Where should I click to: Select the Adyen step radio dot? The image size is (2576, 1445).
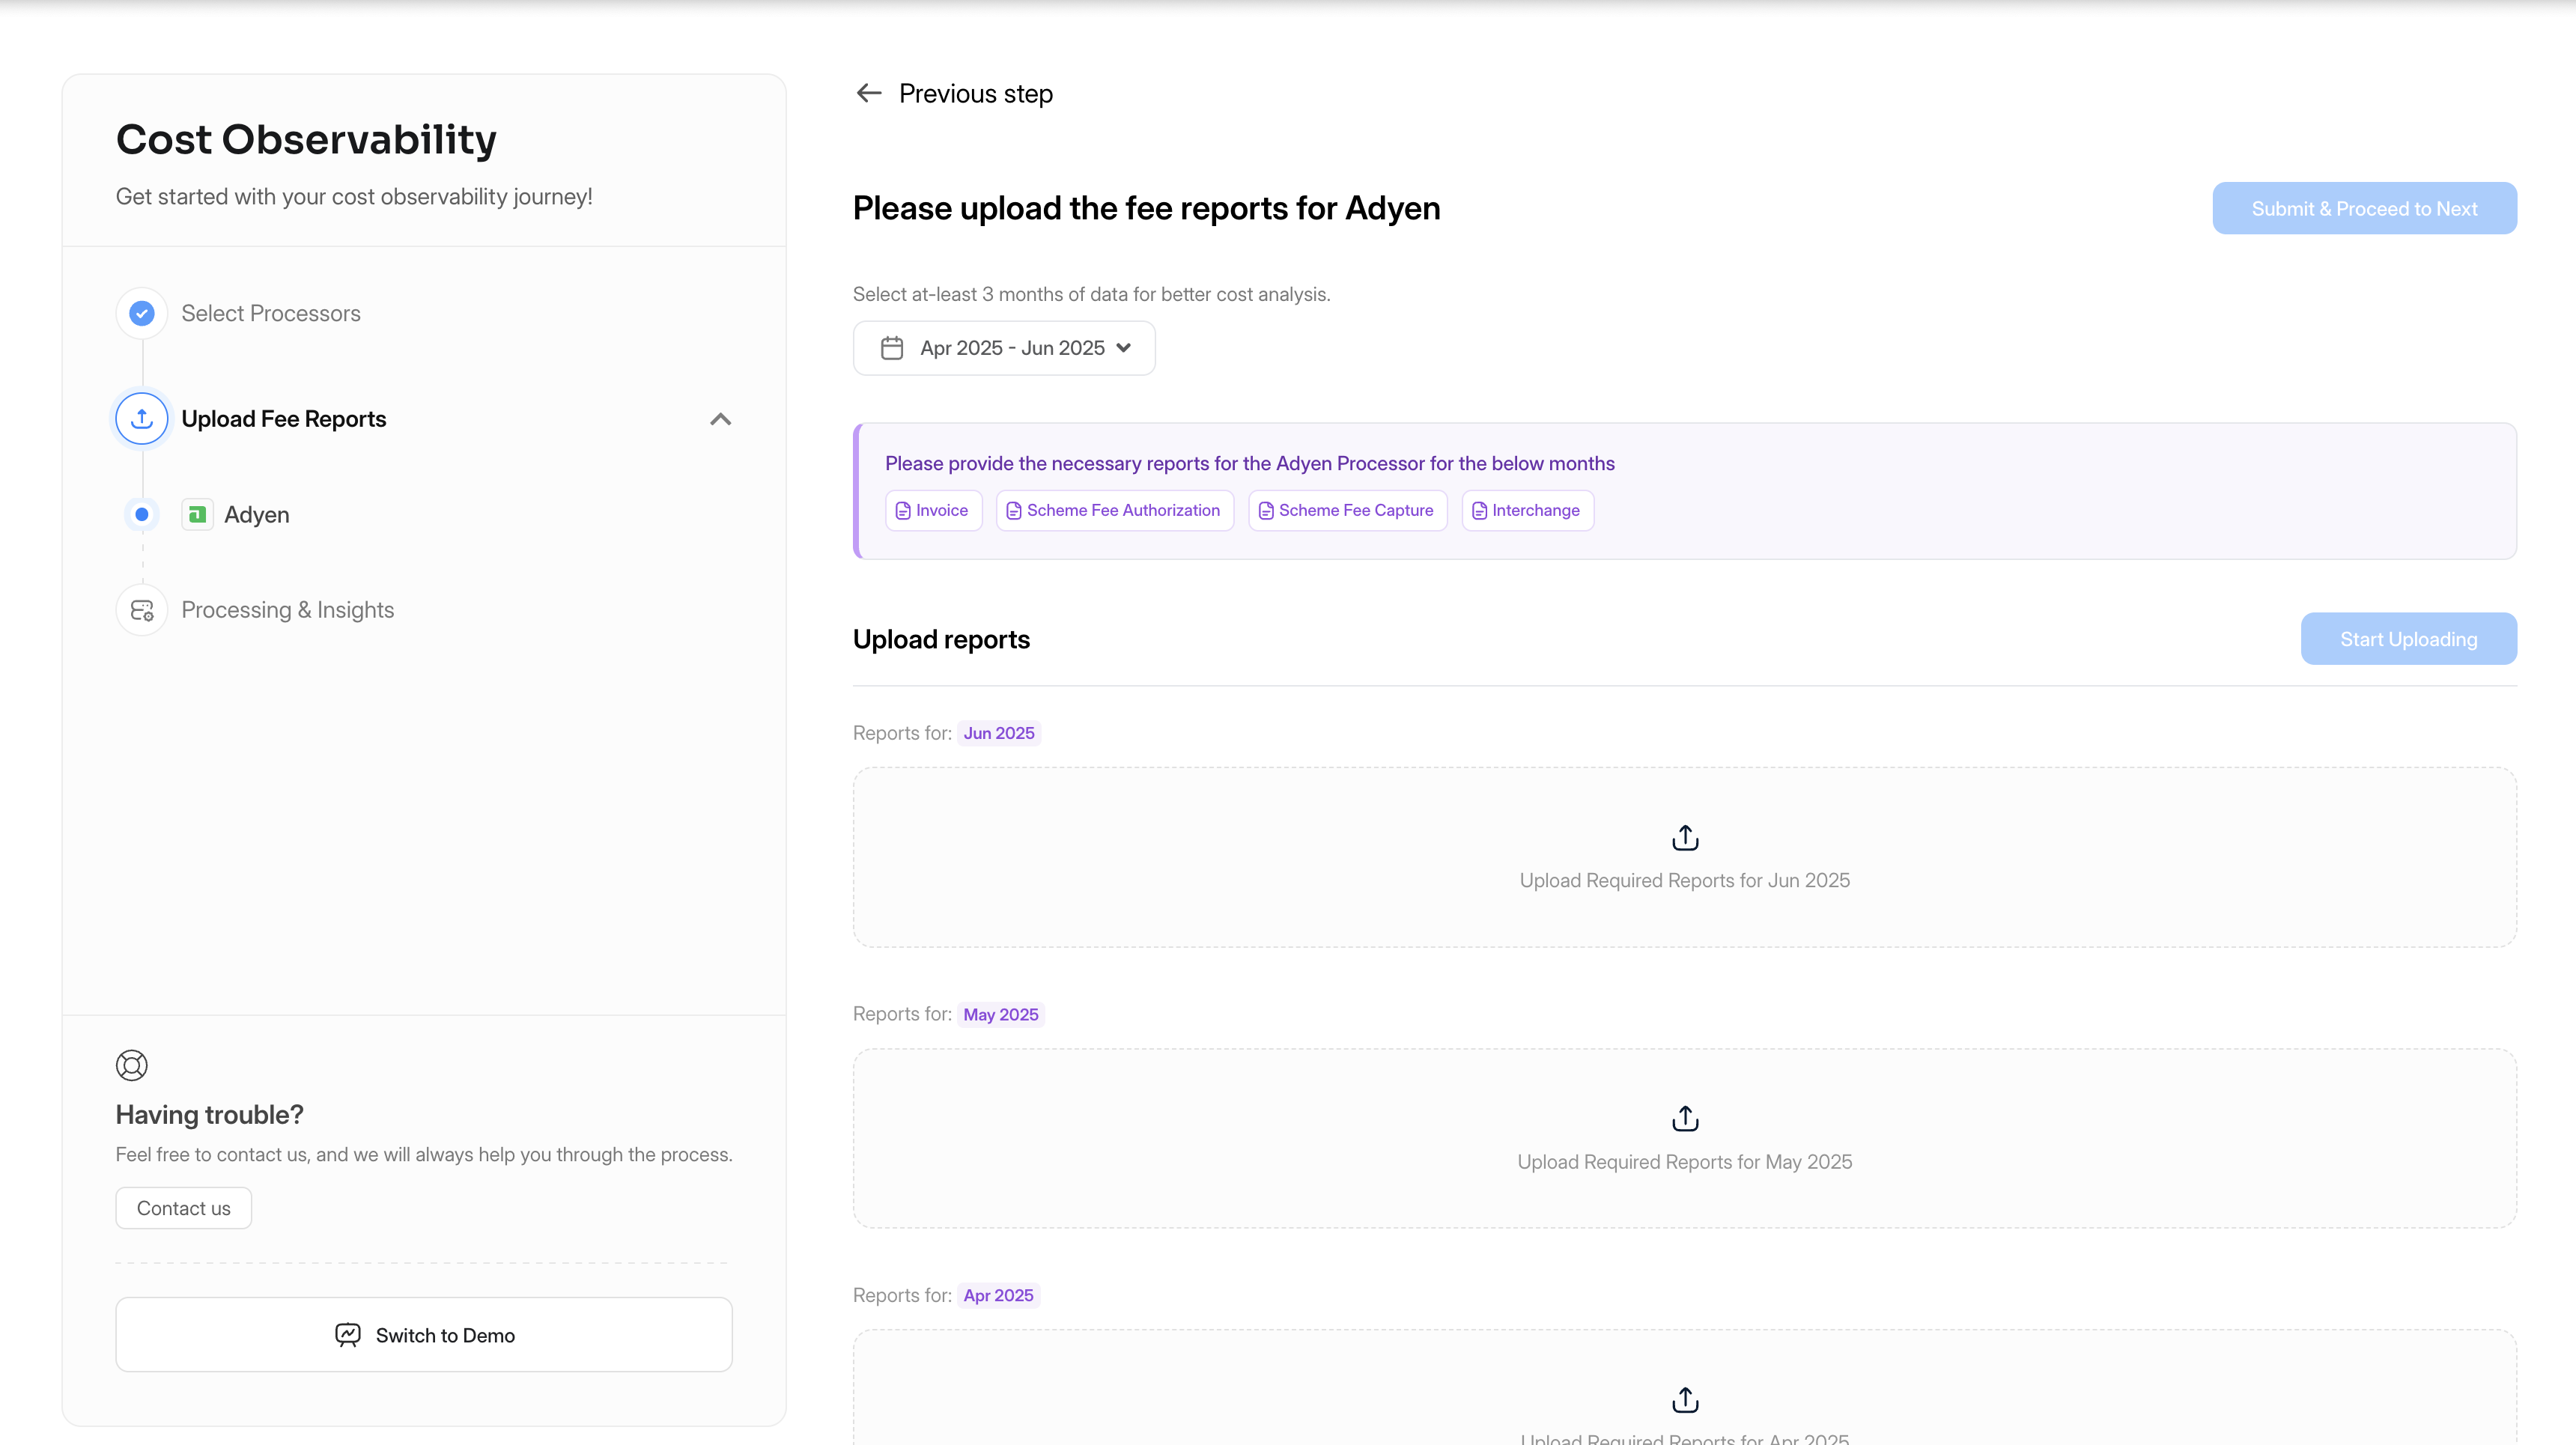(x=142, y=514)
